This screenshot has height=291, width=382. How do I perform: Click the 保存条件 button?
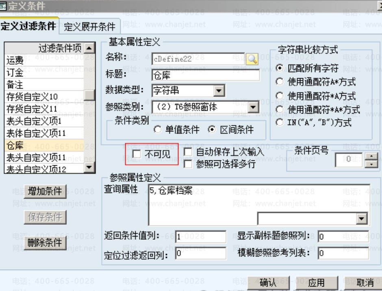(x=45, y=217)
